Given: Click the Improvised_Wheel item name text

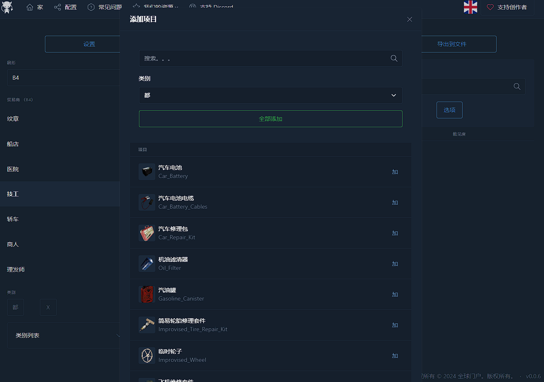Looking at the screenshot, I should (182, 360).
